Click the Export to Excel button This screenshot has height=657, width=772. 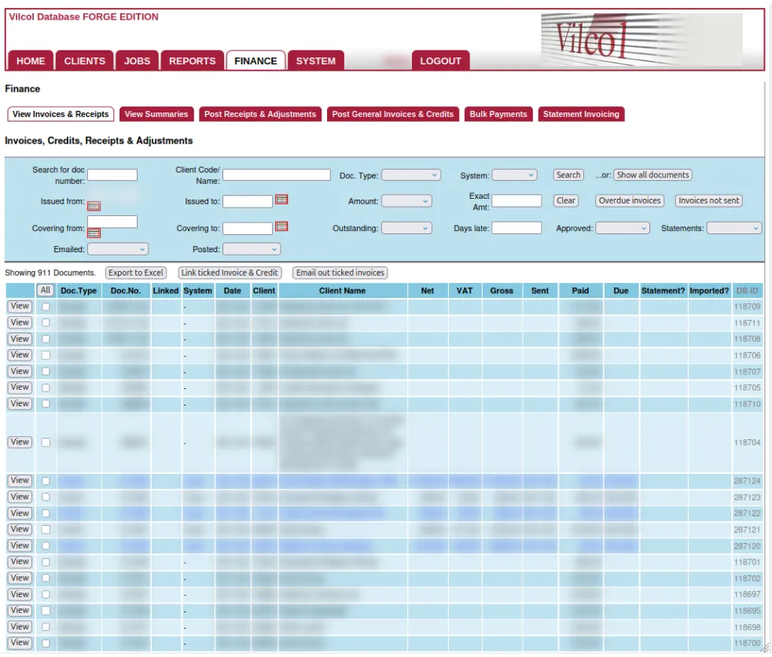coord(134,273)
